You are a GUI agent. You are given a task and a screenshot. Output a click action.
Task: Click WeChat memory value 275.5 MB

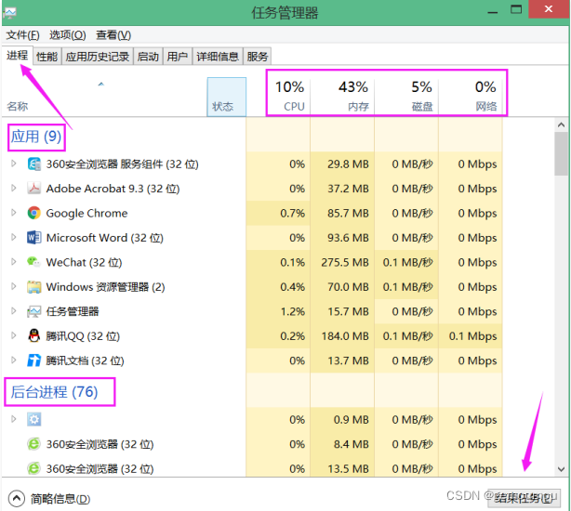(345, 262)
